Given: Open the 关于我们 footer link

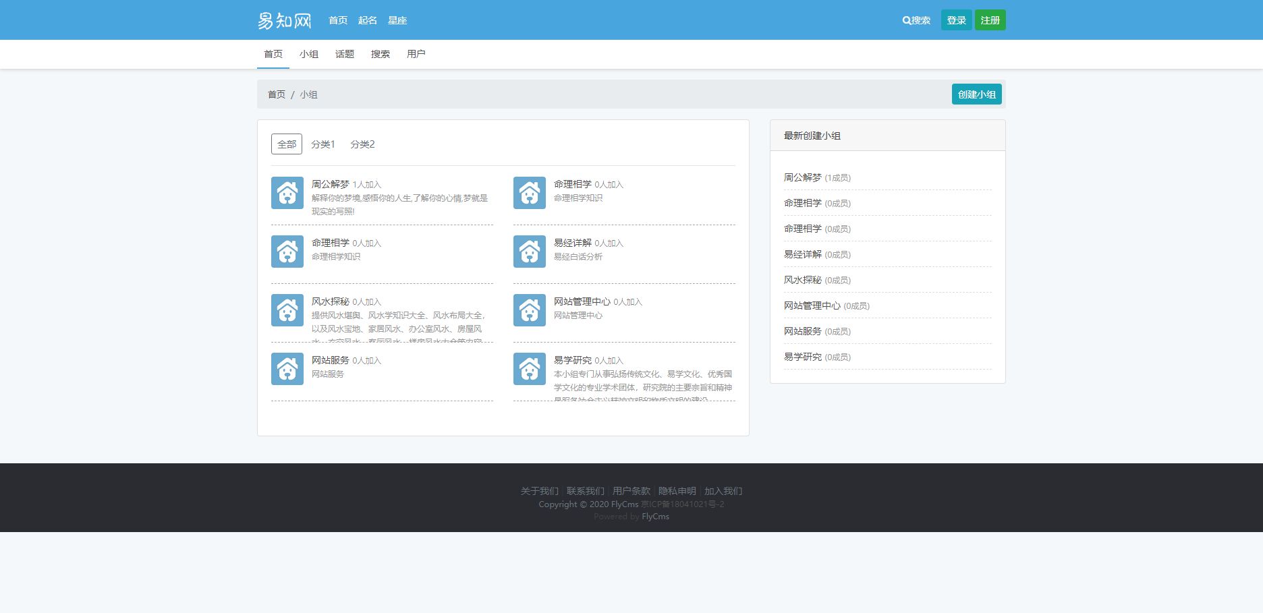Looking at the screenshot, I should pos(539,491).
